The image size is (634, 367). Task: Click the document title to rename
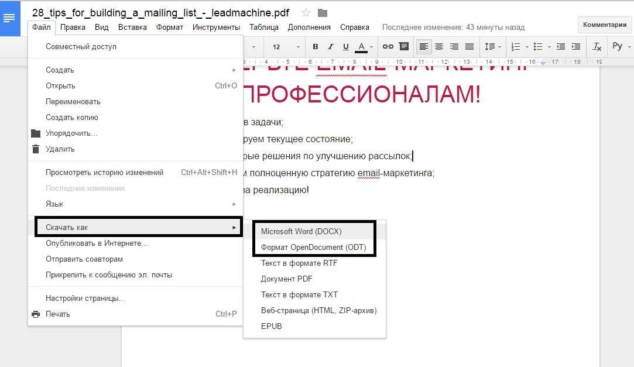tap(160, 13)
